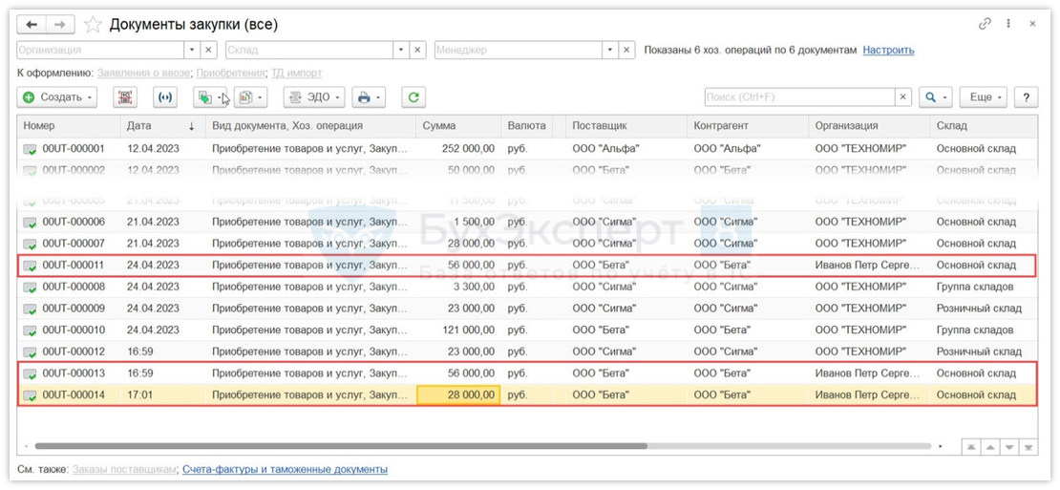Image resolution: width=1060 pixels, height=490 pixels.
Task: Click the barcode scanner icon
Action: click(x=125, y=97)
